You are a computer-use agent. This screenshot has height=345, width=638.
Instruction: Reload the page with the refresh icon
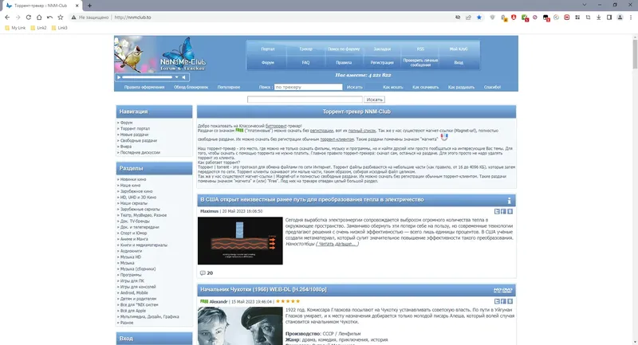pos(29,18)
